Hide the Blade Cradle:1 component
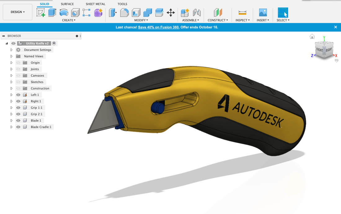The height and width of the screenshot is (214, 341). click(18, 127)
